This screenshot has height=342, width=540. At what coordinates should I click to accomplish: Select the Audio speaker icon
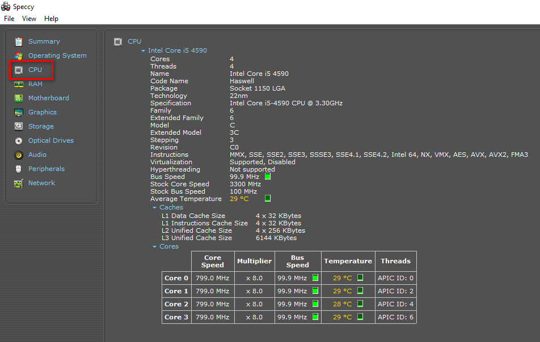(19, 155)
